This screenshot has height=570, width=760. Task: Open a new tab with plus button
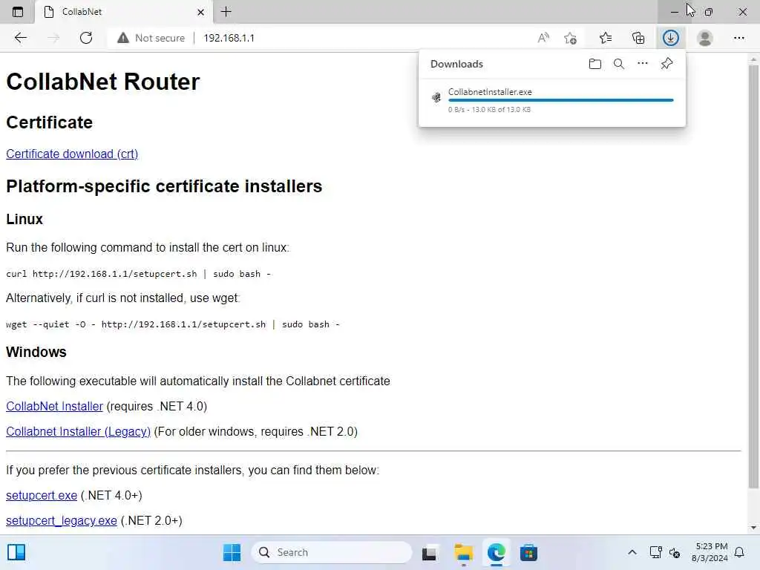point(226,12)
